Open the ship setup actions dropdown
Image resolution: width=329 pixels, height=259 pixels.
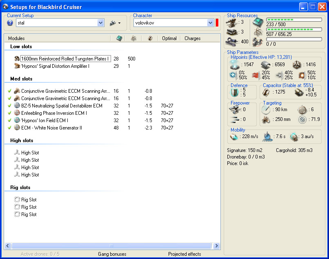(x=115, y=23)
